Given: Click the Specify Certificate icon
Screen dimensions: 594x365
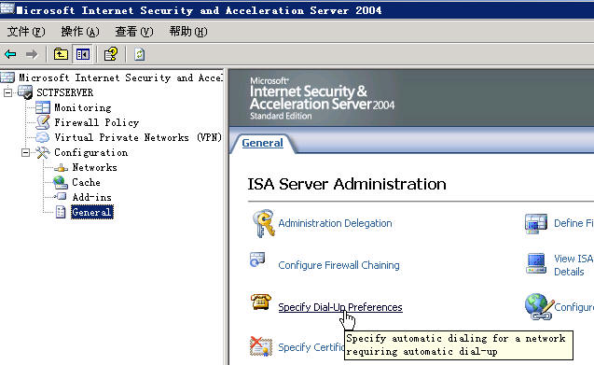Looking at the screenshot, I should click(261, 346).
